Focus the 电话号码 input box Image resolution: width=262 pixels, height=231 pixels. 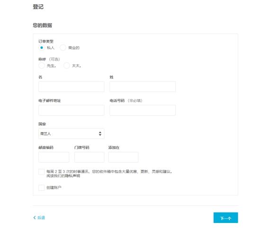coord(143,110)
